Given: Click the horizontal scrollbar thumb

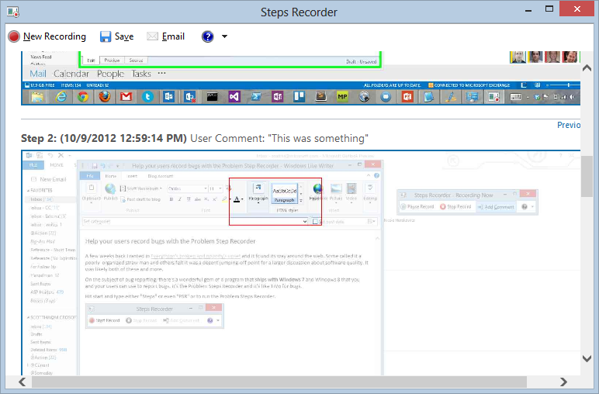Looking at the screenshot, I should coord(287,382).
